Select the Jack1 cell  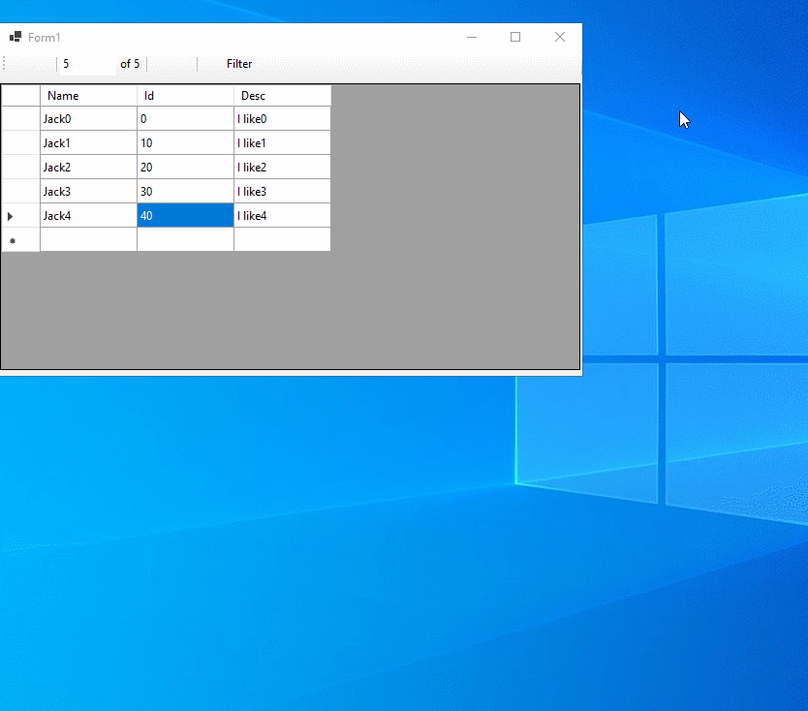point(88,142)
